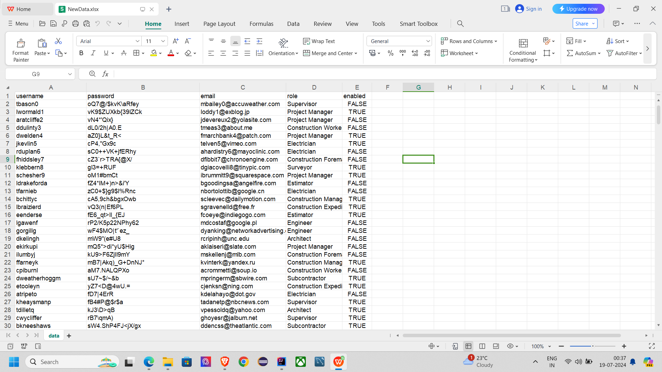Image resolution: width=662 pixels, height=372 pixels.
Task: Click the Format Painter icon
Action: click(21, 43)
